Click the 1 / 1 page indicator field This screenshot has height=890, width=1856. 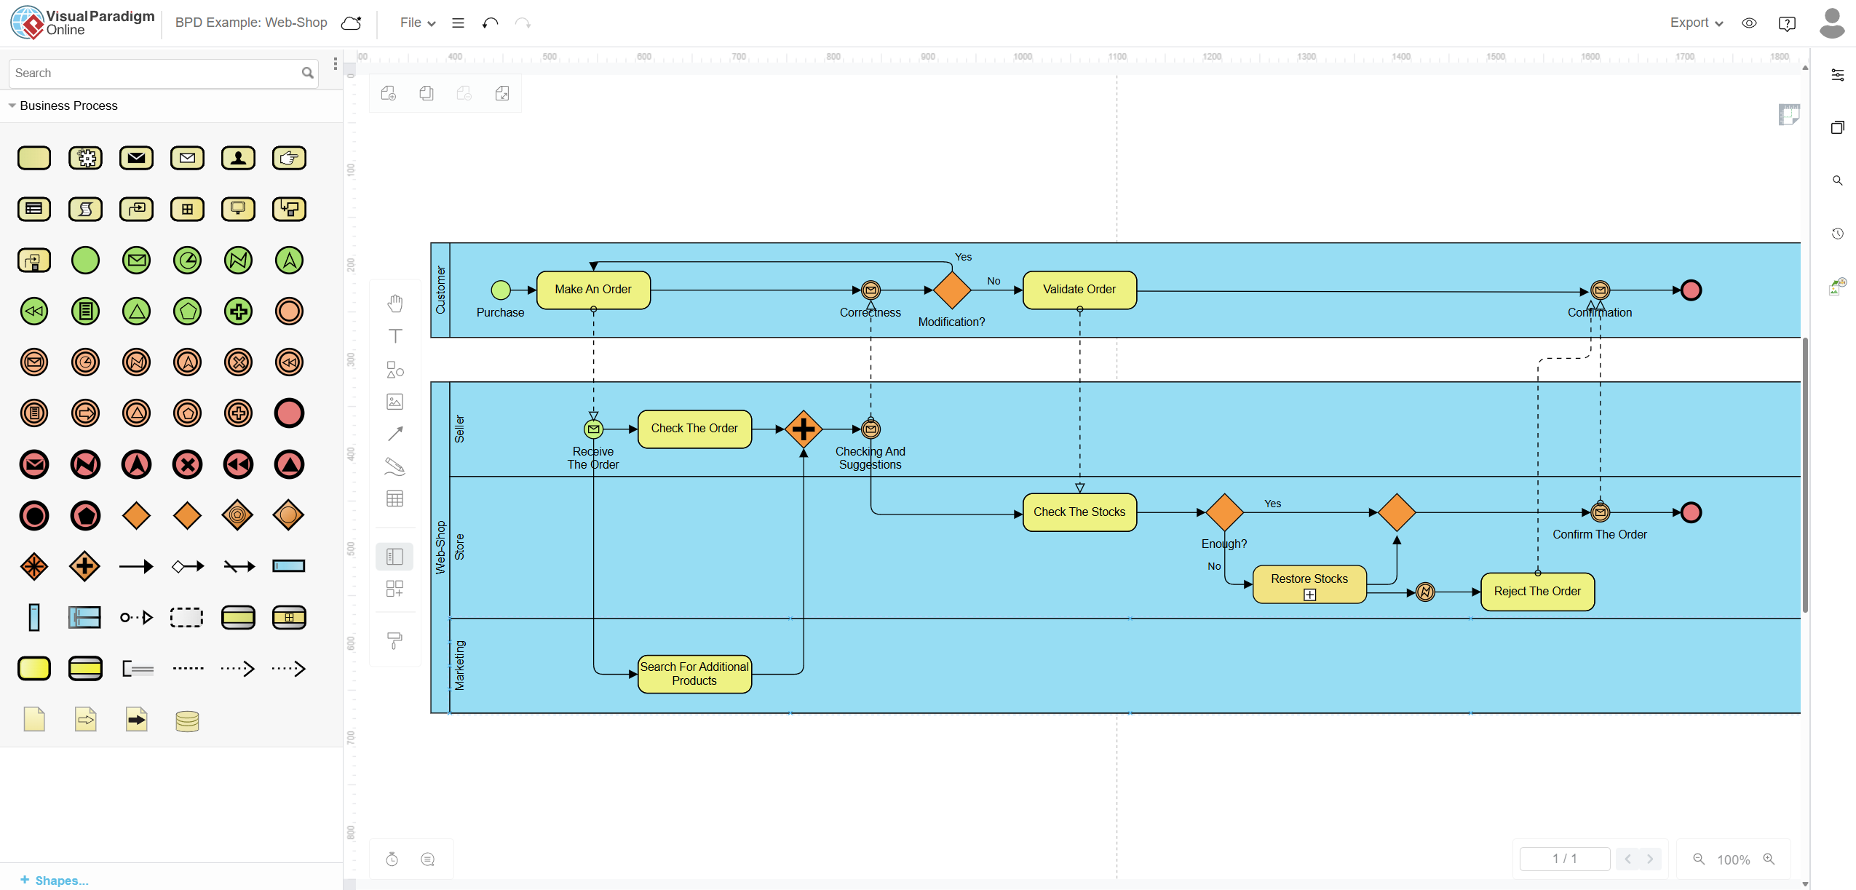pos(1564,859)
